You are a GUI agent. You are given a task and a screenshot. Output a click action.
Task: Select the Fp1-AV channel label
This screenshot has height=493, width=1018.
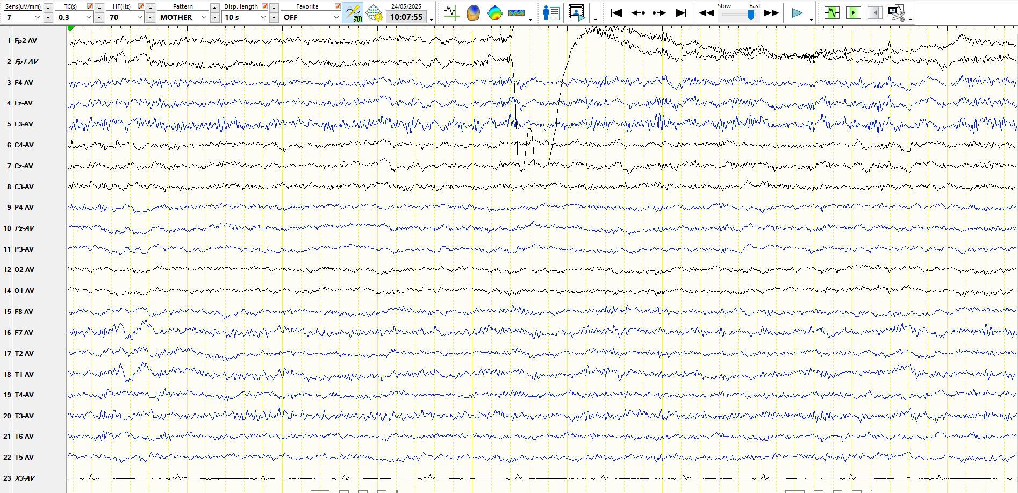tap(26, 62)
